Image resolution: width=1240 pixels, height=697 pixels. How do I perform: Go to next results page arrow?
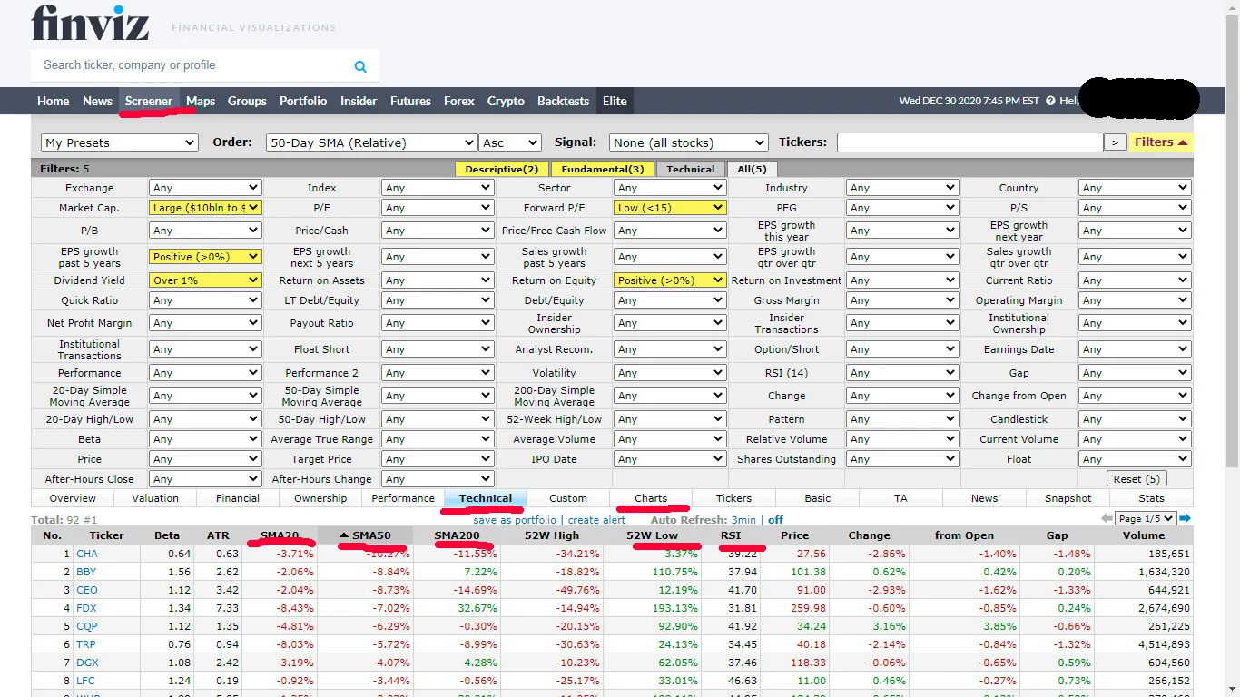[1185, 518]
